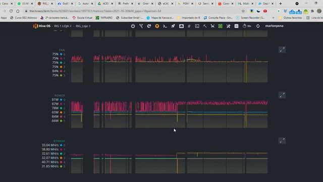The image size is (323, 182).
Task: Open the orange upgrade arrow icon
Action: [x=157, y=26]
